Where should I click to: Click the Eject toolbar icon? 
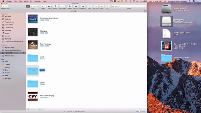point(102,6)
